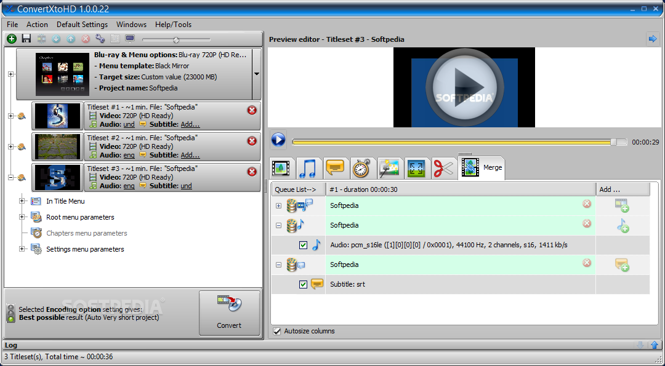Uncheck the Subtitle: srt checkbox
Screen dimensions: 665x366
click(303, 285)
